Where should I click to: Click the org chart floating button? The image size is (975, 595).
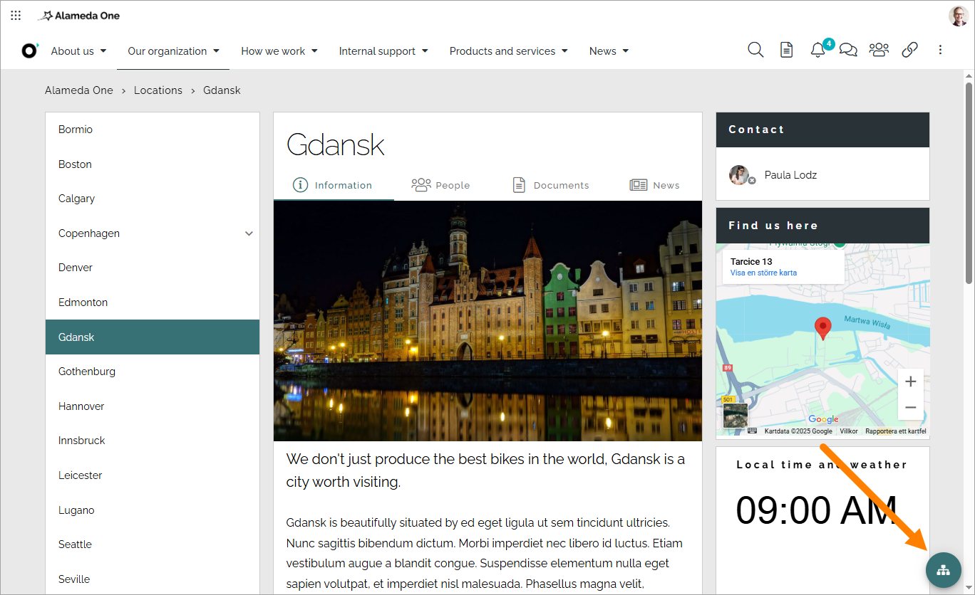(944, 570)
